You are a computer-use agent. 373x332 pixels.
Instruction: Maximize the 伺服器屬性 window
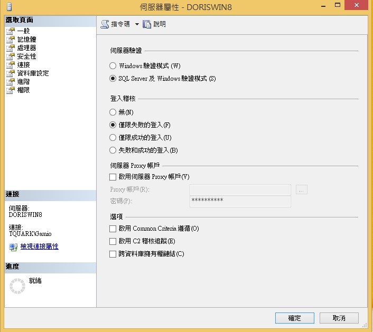point(338,5)
